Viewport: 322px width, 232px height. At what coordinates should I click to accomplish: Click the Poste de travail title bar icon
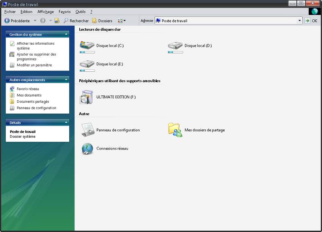point(5,4)
